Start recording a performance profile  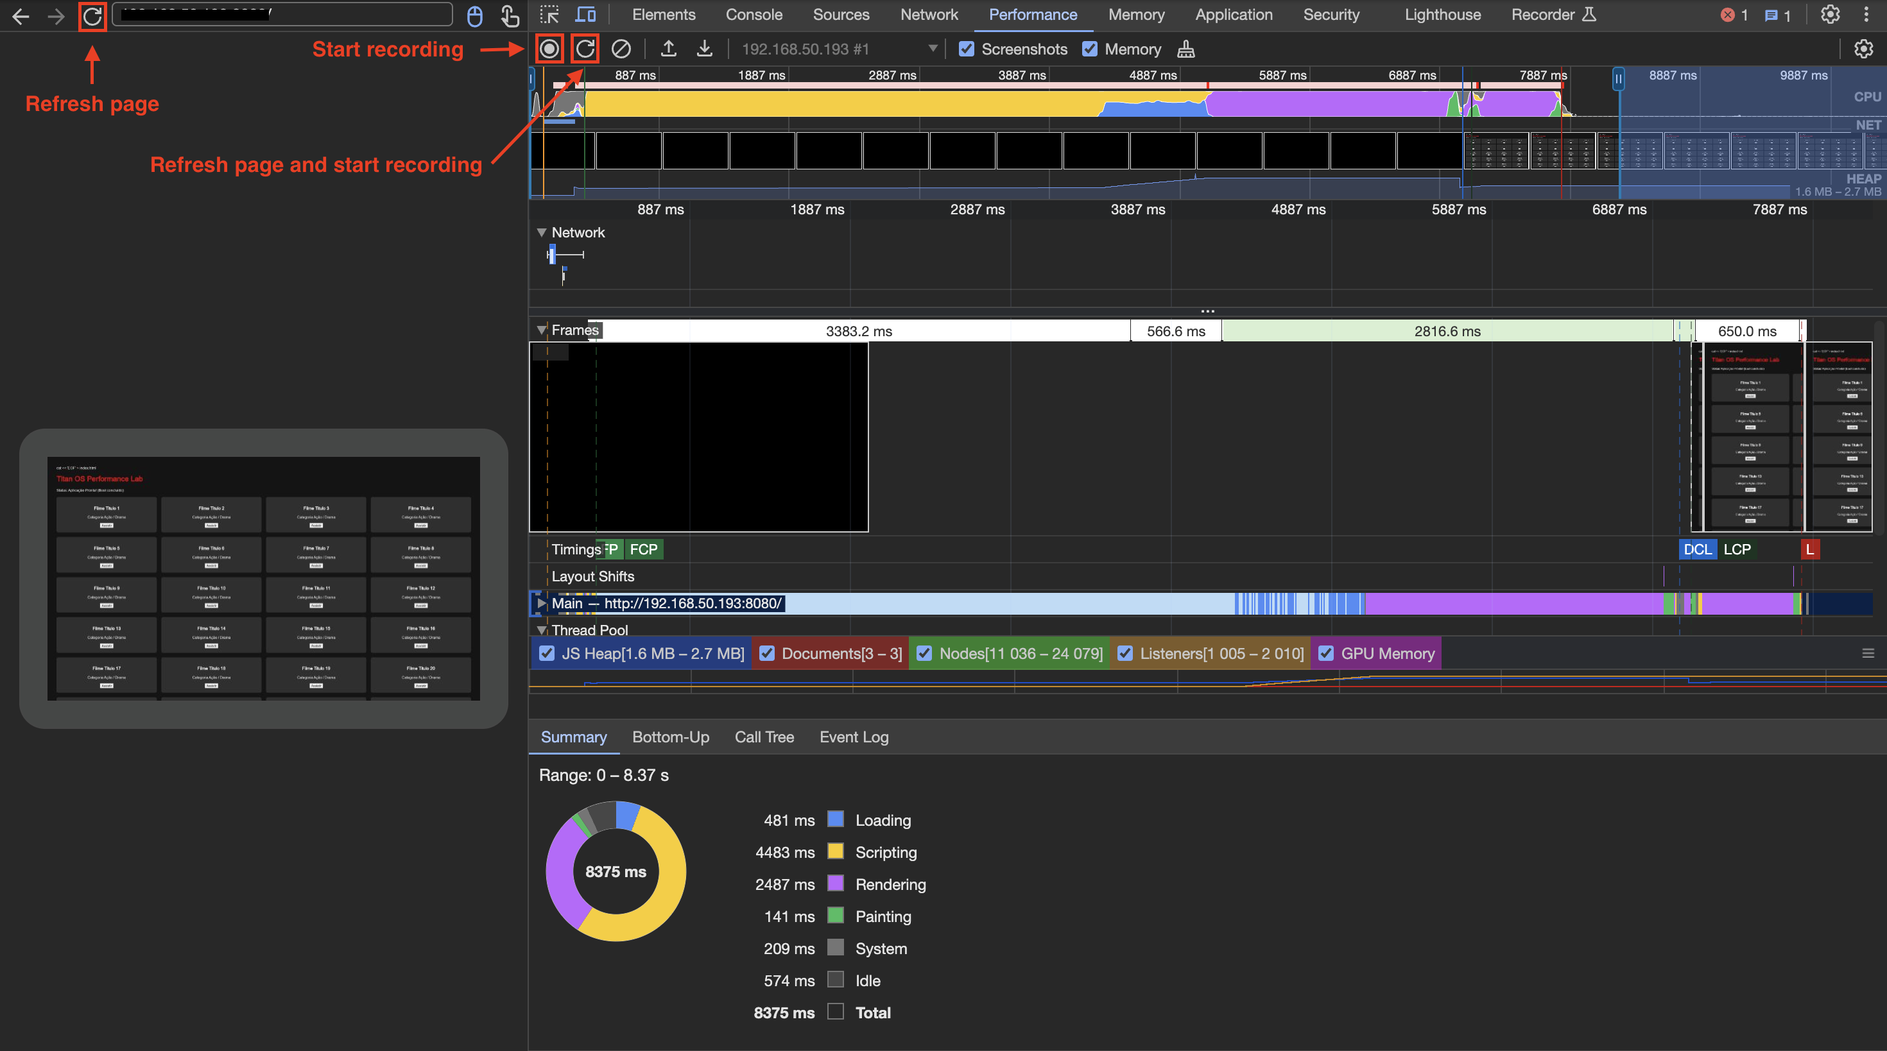(x=549, y=49)
